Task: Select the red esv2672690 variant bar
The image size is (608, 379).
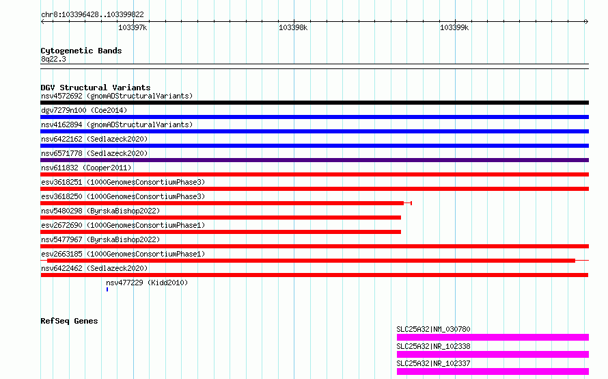Action: pyautogui.click(x=221, y=232)
